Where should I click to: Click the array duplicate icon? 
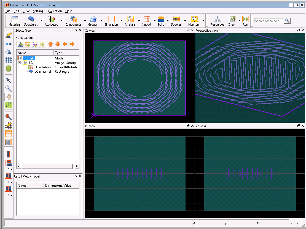click(x=8, y=60)
